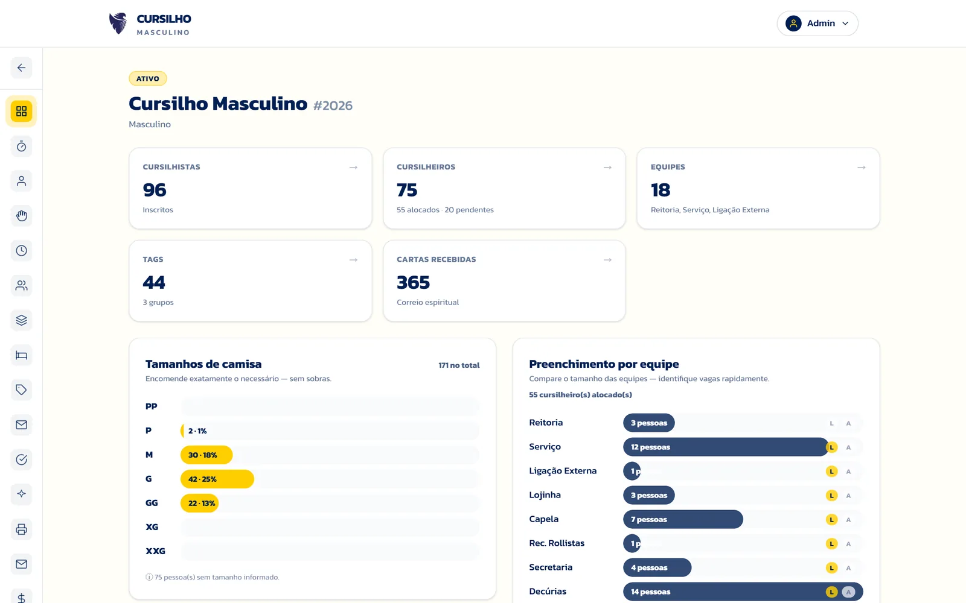
Task: Click the tag icon in the sidebar
Action: pyautogui.click(x=21, y=390)
